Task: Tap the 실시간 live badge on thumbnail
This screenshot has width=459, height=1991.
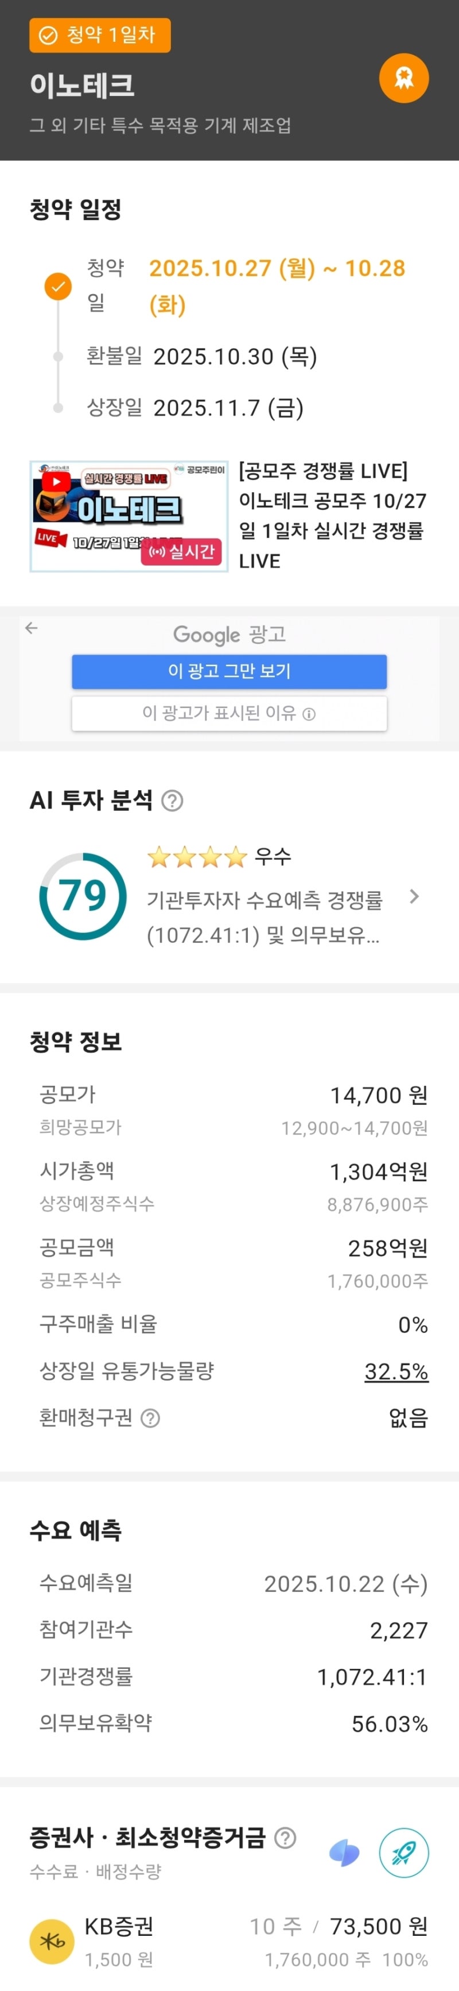Action: 181,552
